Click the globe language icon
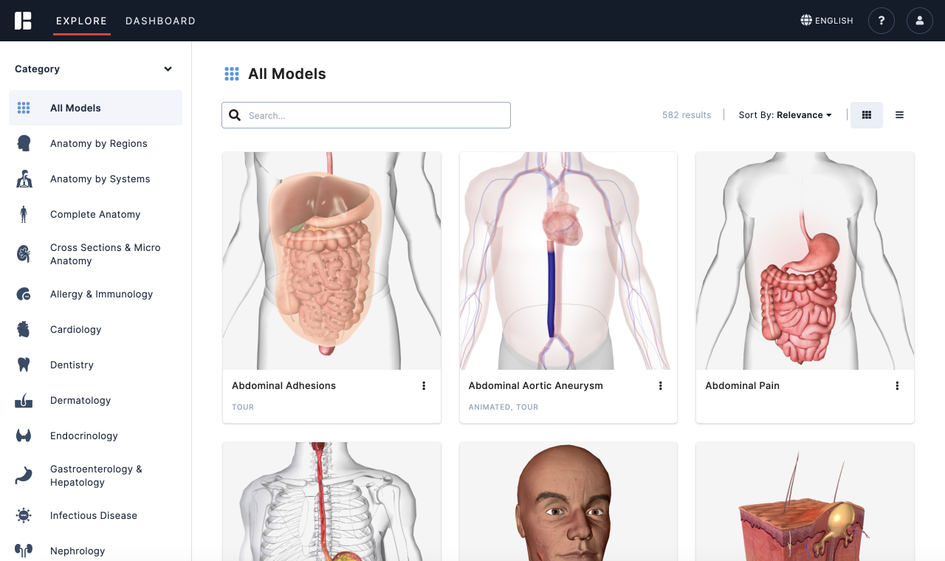The height and width of the screenshot is (561, 945). [806, 20]
